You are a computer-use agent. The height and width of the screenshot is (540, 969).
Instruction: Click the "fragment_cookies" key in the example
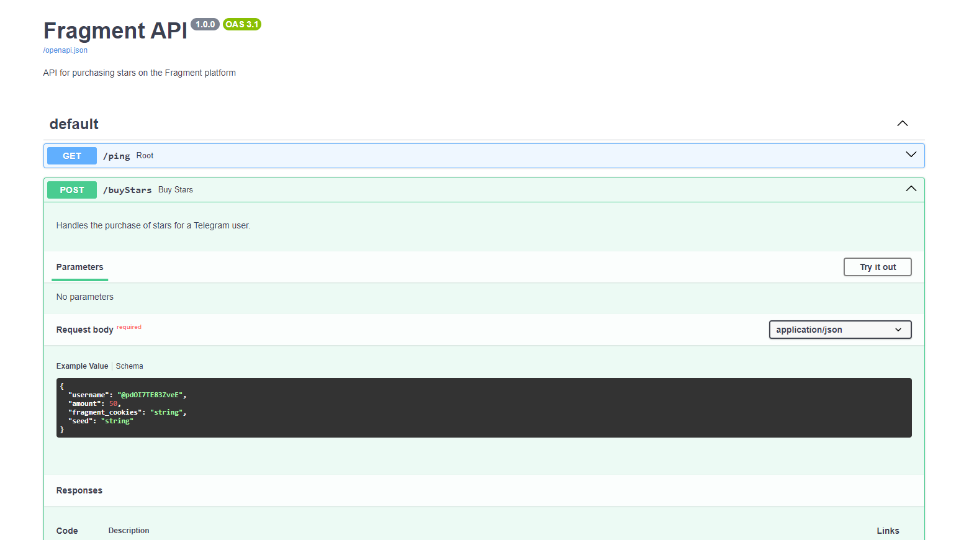pos(105,412)
